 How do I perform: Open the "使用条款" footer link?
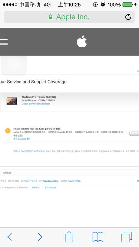pyautogui.click(x=36, y=187)
